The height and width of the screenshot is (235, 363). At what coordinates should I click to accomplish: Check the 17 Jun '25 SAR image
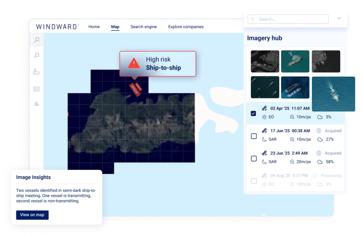[x=254, y=136]
